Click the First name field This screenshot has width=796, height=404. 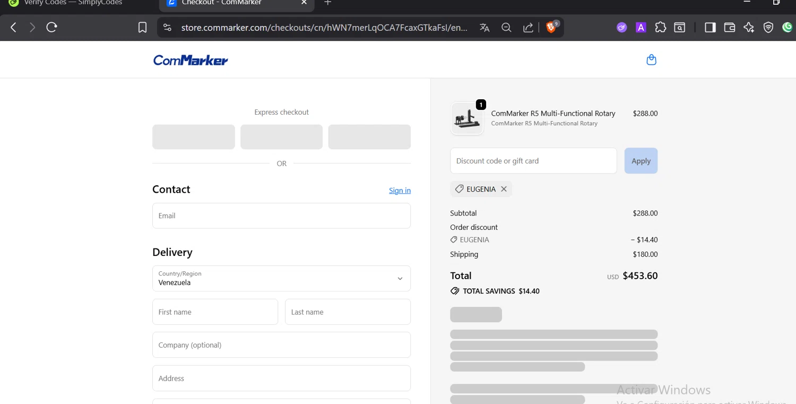click(215, 312)
